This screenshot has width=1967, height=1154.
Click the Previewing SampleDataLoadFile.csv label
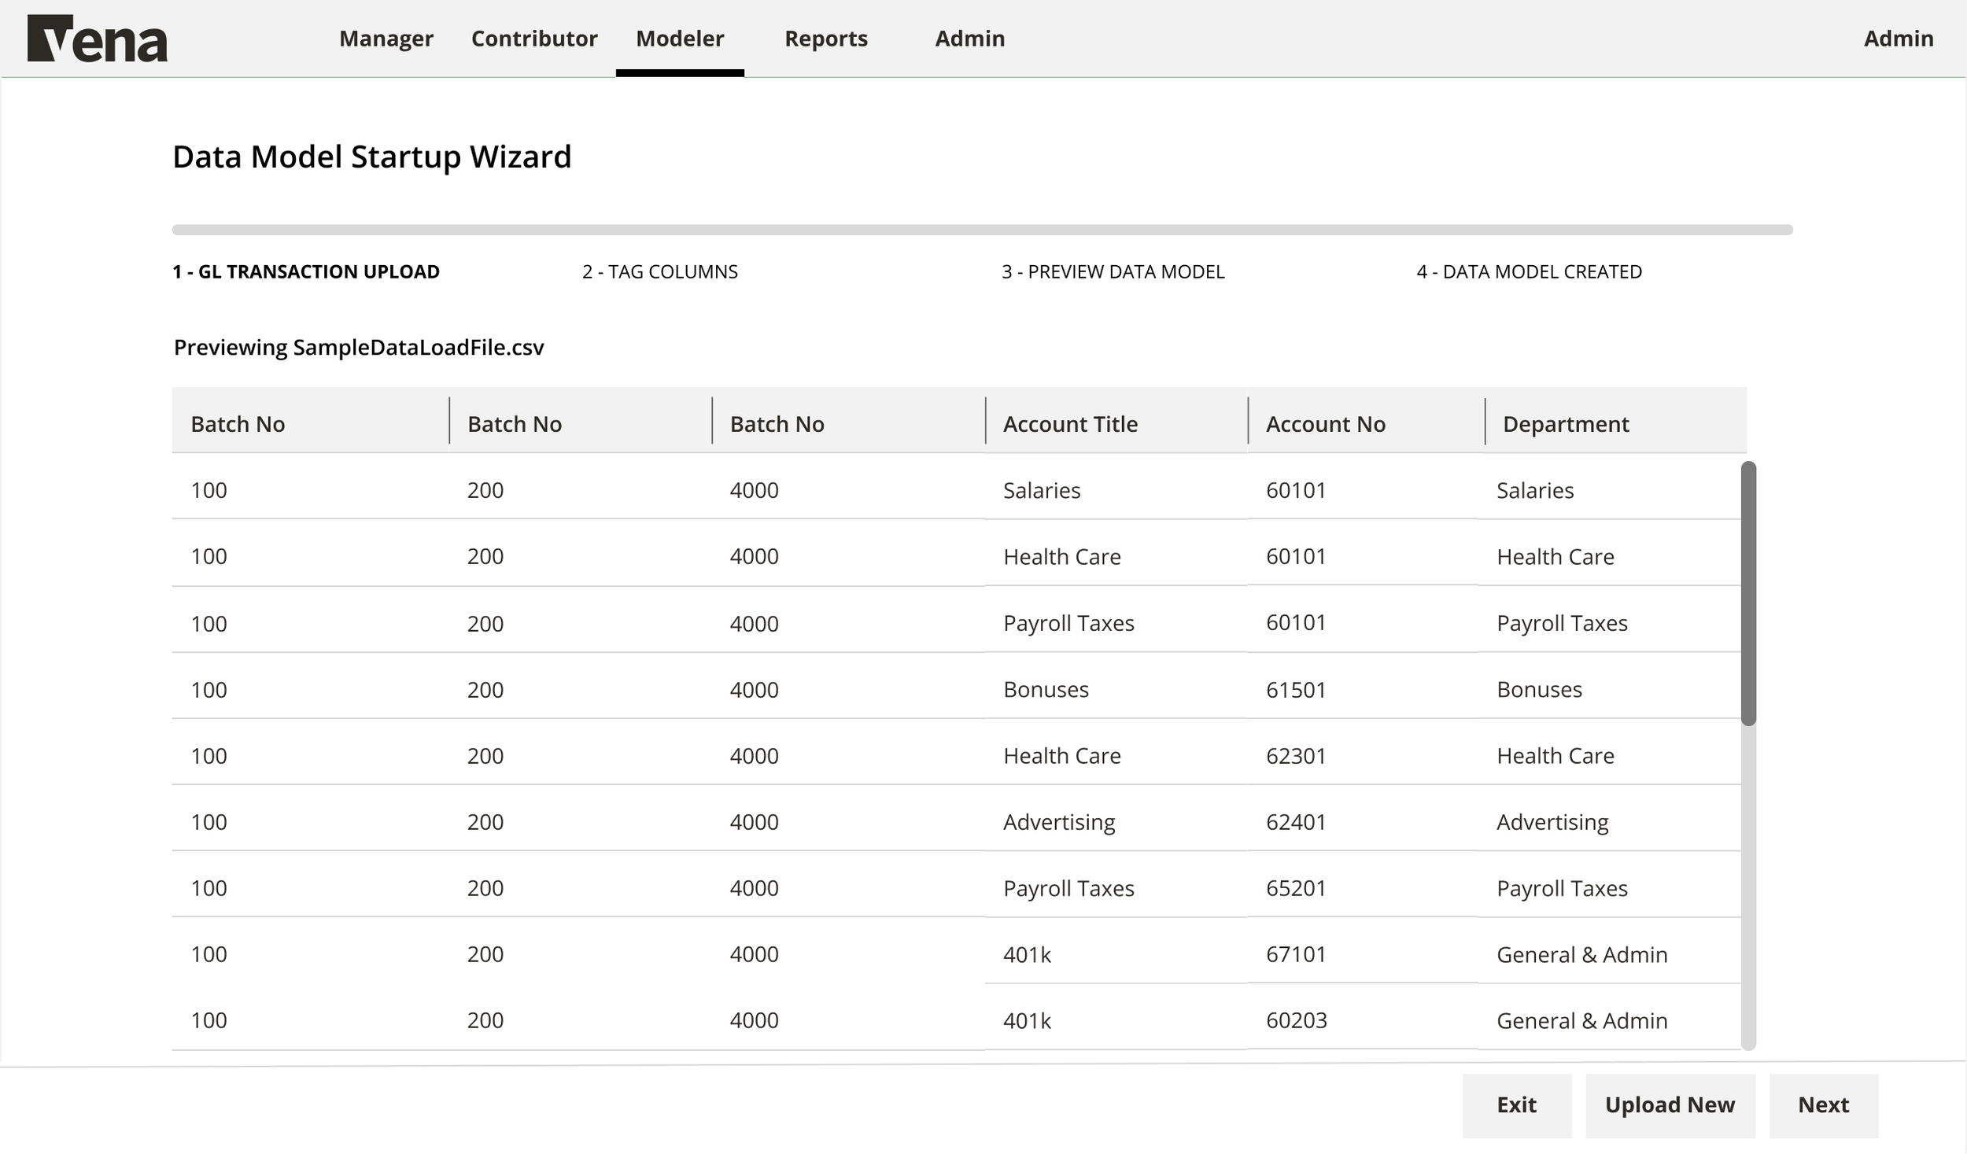point(359,347)
